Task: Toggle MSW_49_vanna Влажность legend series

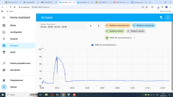Action: click(x=104, y=45)
